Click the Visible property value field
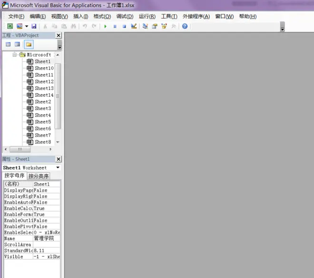The width and height of the screenshot is (314, 278). click(47, 257)
